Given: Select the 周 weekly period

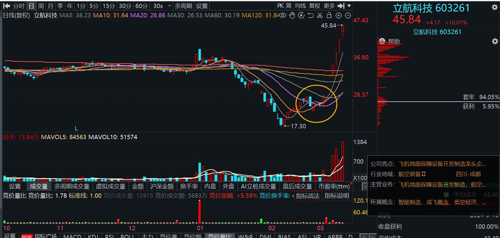Looking at the screenshot, I should [41, 6].
